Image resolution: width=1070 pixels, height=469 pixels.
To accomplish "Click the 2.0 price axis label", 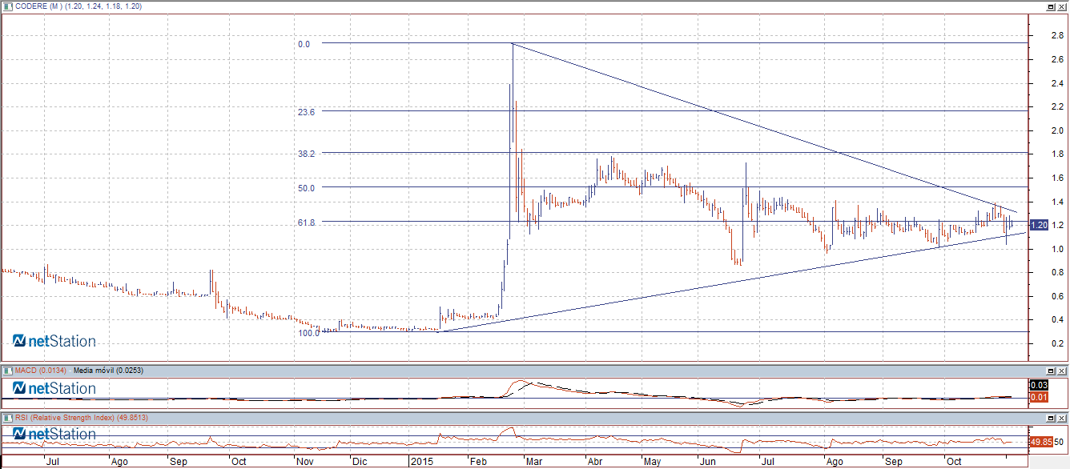I will pyautogui.click(x=1056, y=130).
